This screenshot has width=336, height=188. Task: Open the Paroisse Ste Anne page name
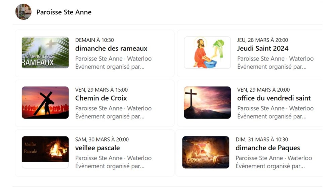coord(64,12)
